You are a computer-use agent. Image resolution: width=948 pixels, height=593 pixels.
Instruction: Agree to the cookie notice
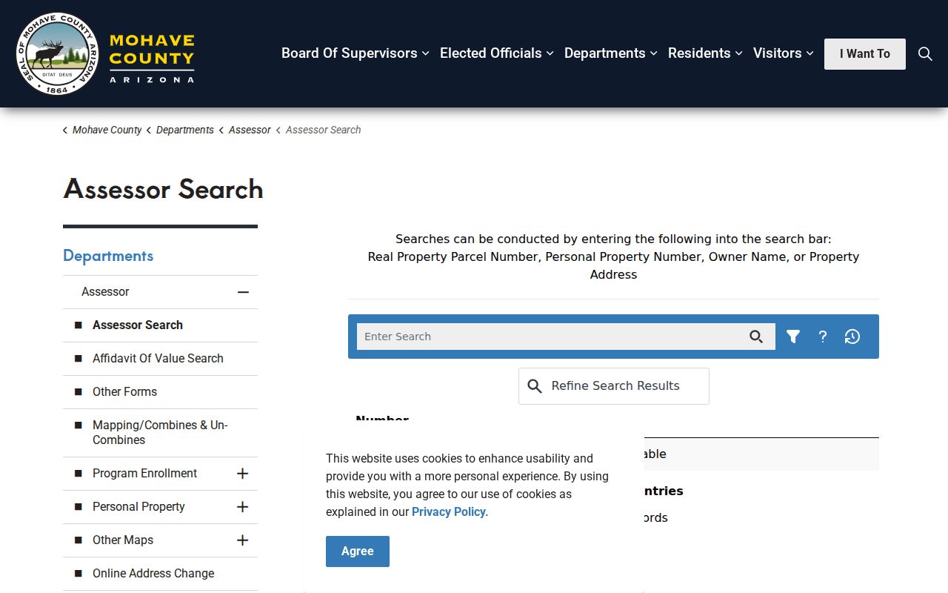coord(358,551)
